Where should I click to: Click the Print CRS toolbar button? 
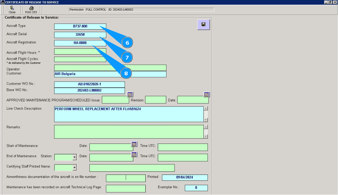click(31, 10)
